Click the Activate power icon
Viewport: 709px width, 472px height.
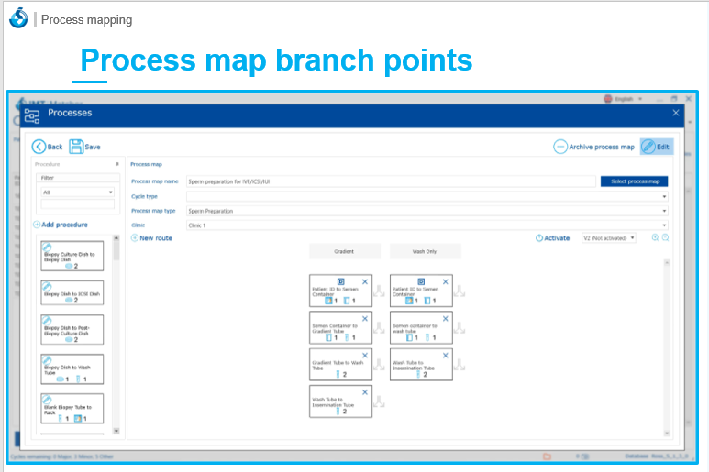point(539,238)
